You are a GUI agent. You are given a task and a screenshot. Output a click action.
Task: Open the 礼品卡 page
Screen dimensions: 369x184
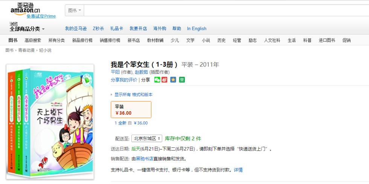[116, 29]
